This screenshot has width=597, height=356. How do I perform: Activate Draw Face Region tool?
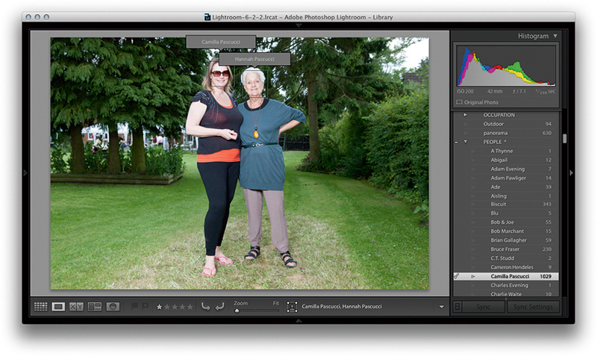292,307
